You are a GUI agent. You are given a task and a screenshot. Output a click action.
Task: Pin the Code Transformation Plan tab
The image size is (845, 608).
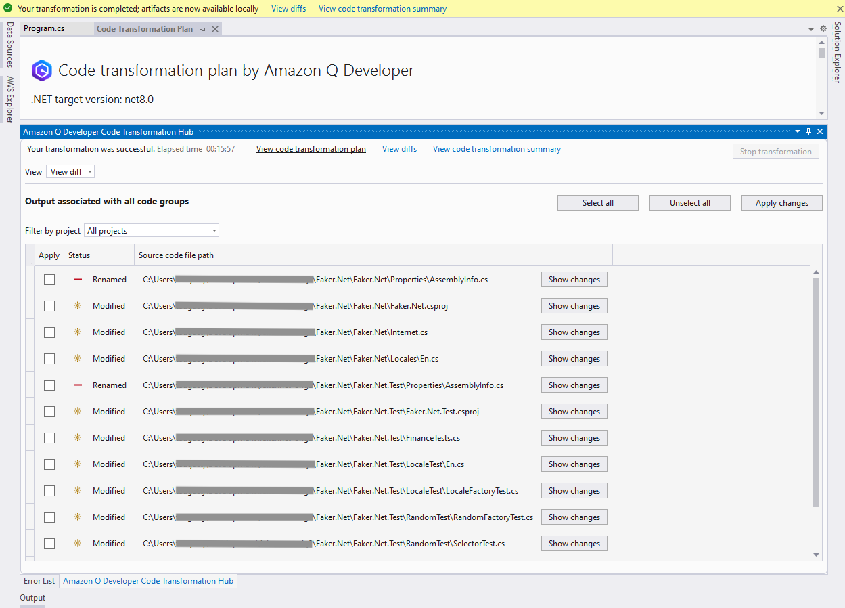(203, 29)
